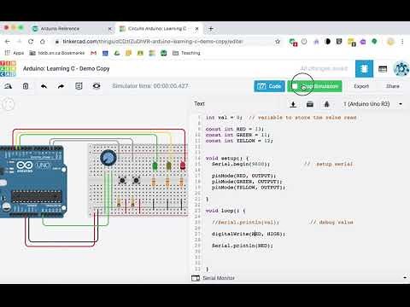
Task: Click the potentiometer knob on breadboard
Action: pos(108,158)
